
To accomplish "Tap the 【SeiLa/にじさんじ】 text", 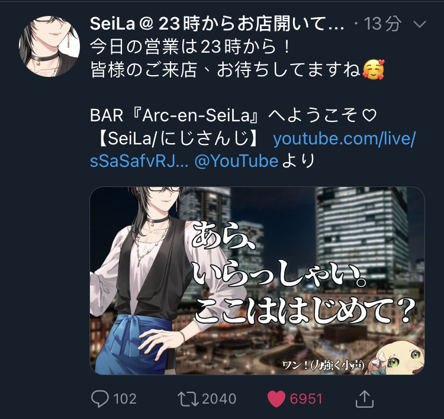I will coord(178,138).
